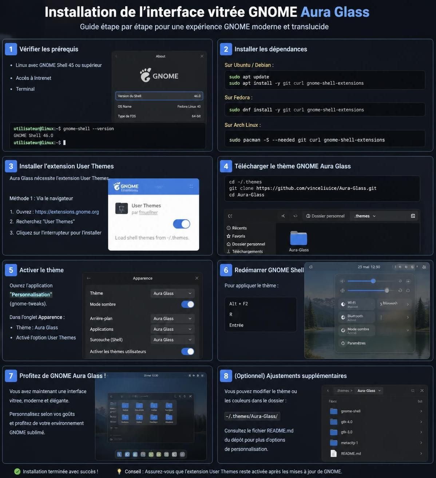Click the User Themes extension puzzle icon
Viewport: 436px width, 478px height.
[122, 209]
